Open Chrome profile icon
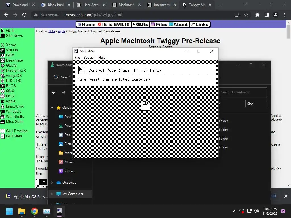The image size is (291, 218). tap(276, 15)
